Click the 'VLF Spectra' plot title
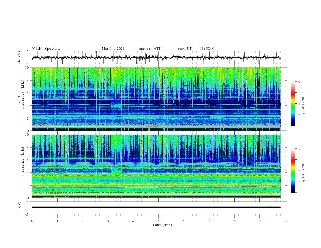The image size is (321, 248). 46,49
